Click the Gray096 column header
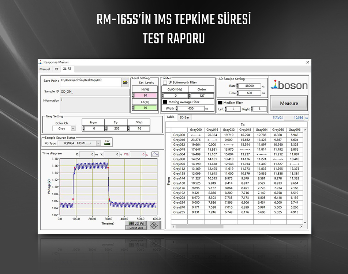This screenshot has width=348, height=274. [x=295, y=130]
